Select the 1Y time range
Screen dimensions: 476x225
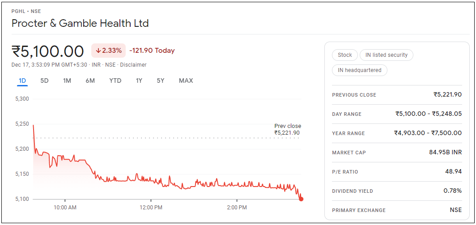coord(139,81)
